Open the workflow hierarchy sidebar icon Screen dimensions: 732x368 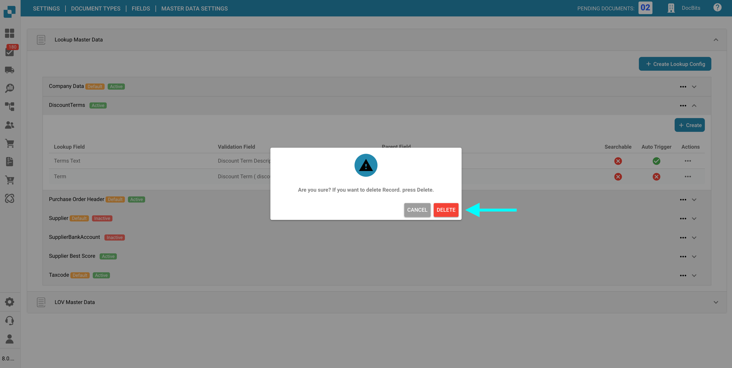(x=10, y=106)
